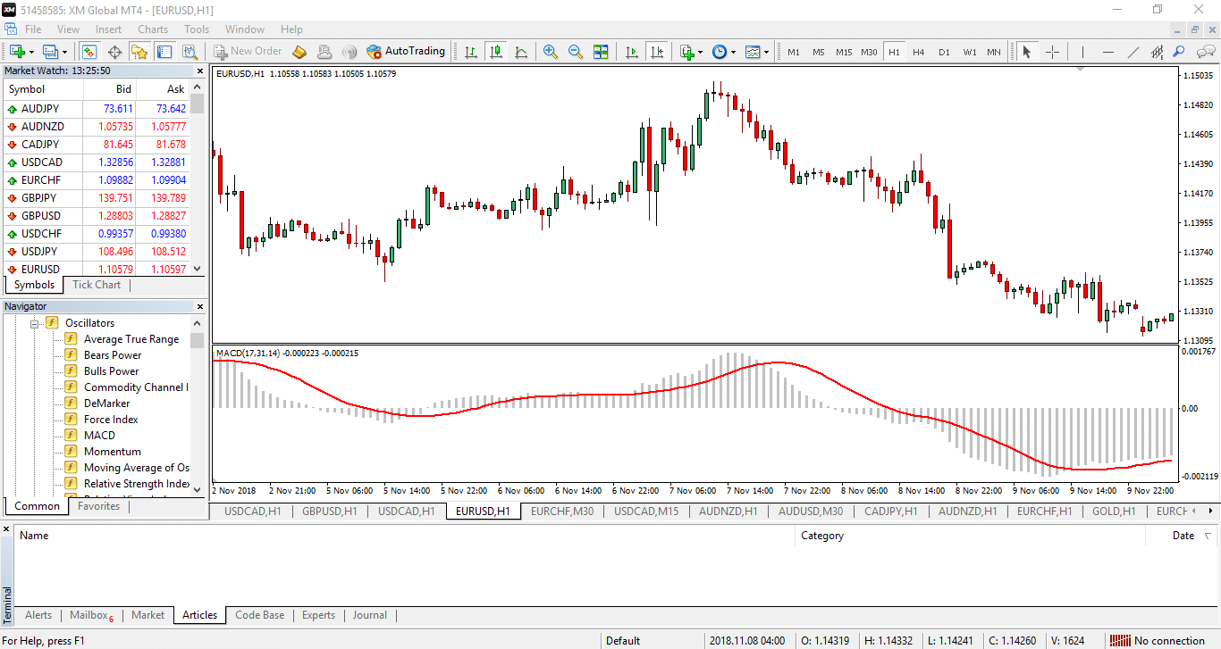Open the GBPUSD,H1 chart tab
This screenshot has height=649, width=1221.
point(330,512)
